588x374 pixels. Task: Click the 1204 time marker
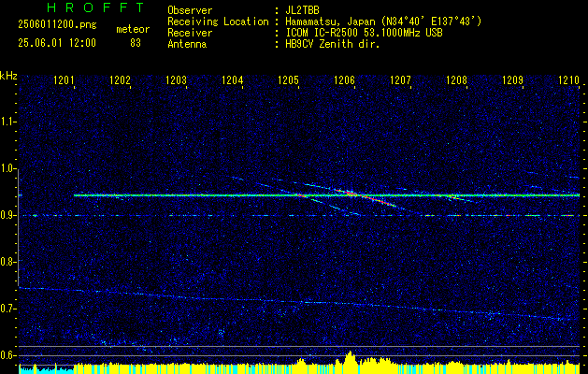click(x=232, y=79)
